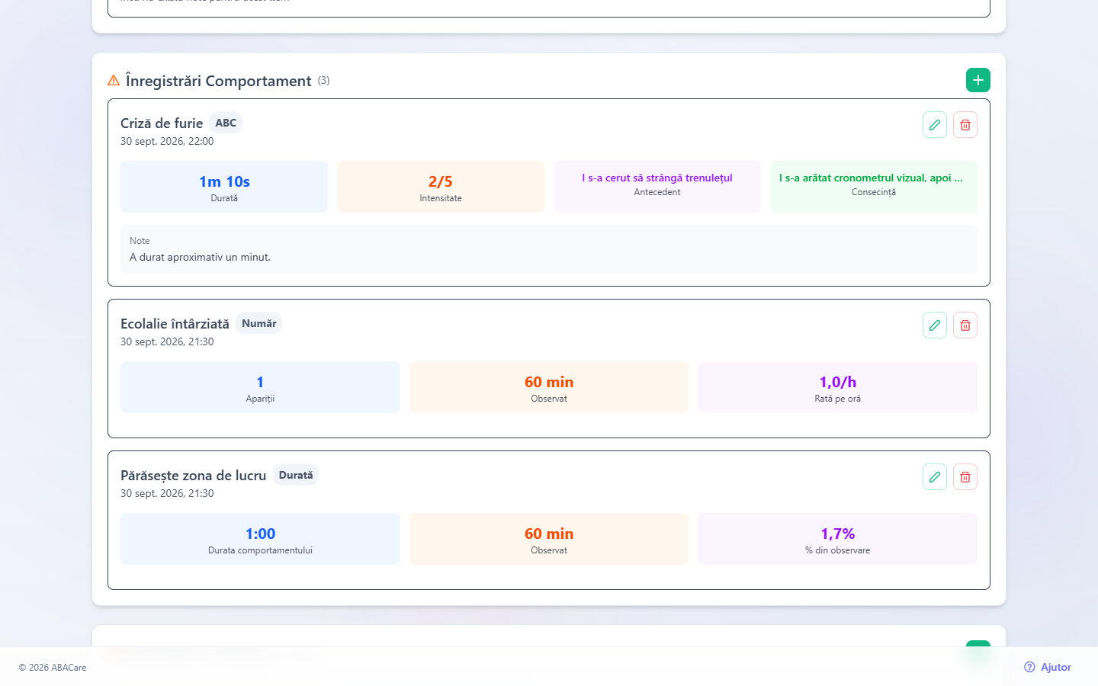This screenshot has height=686, width=1098.
Task: Click the antecedent text about trenulețul
Action: (657, 178)
